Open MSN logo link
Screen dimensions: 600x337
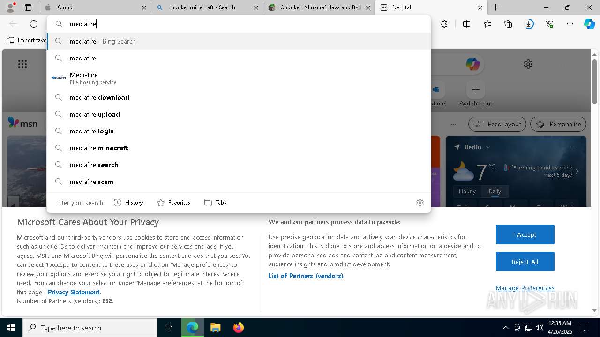22,123
